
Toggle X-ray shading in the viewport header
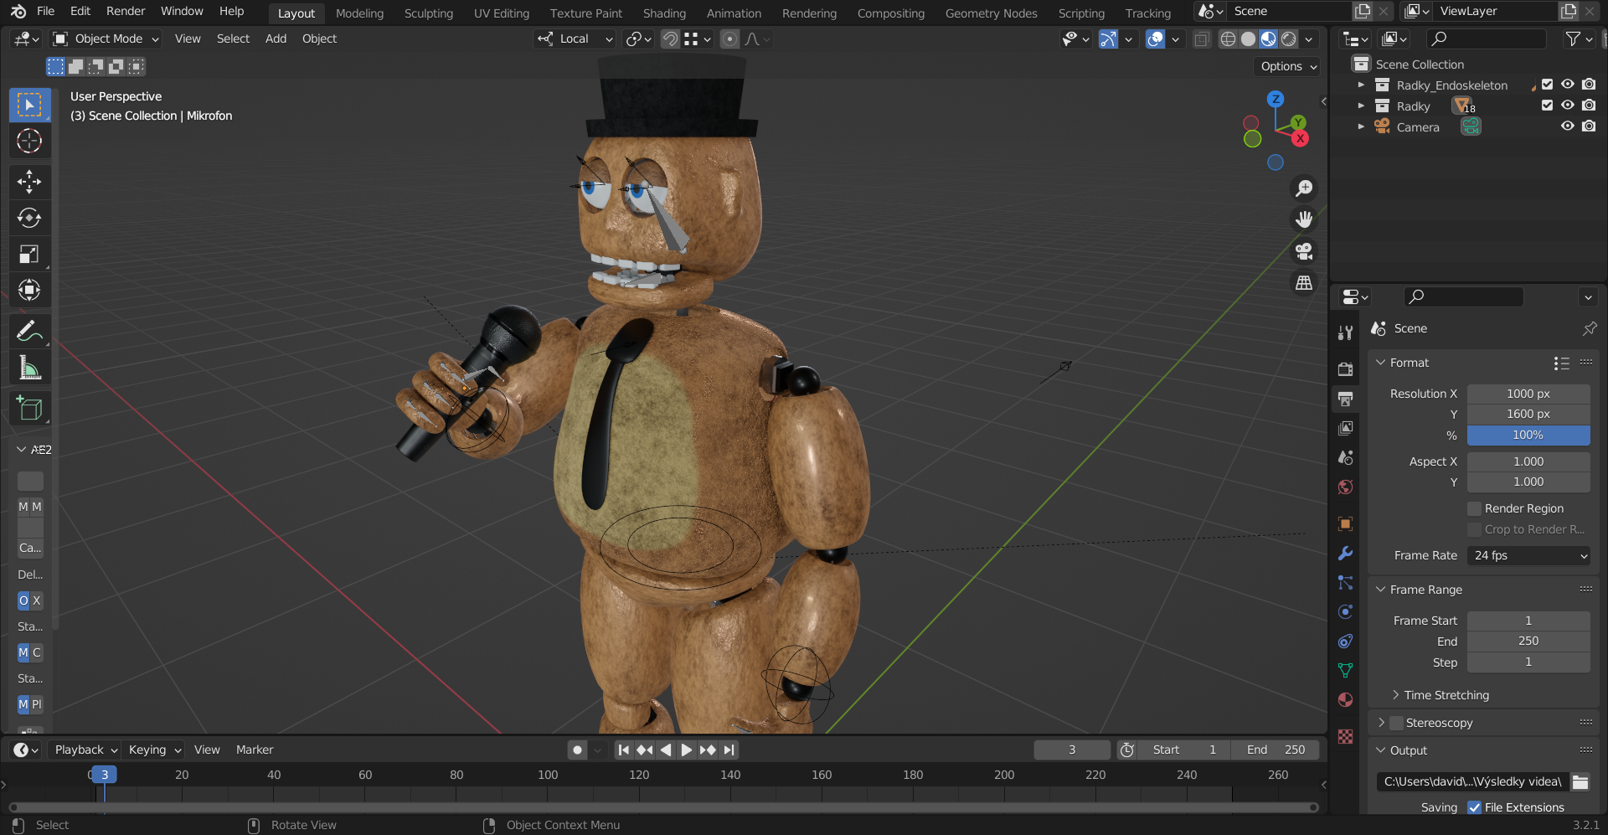point(1201,39)
